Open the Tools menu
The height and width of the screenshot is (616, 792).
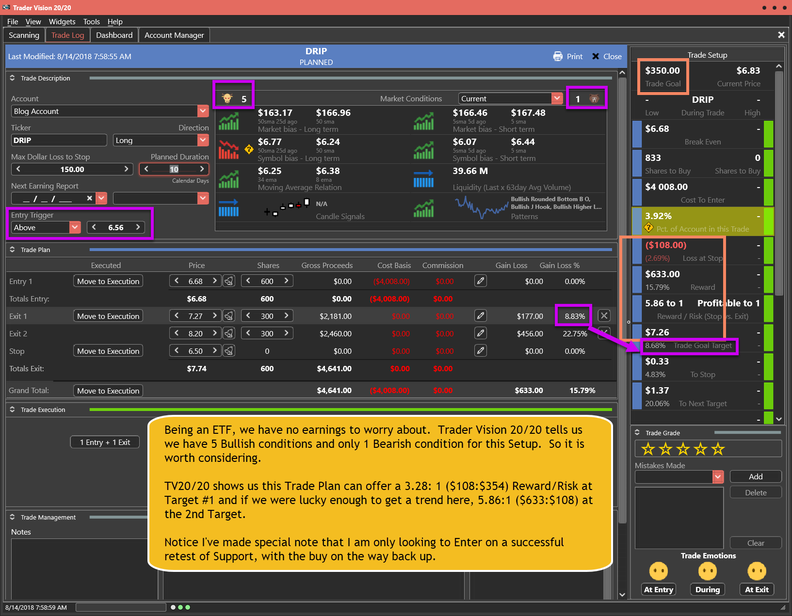(91, 21)
